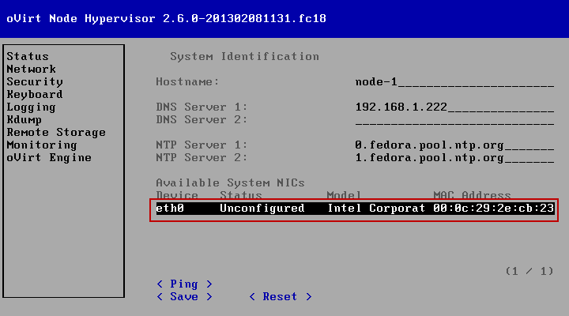Click the MAC address 00:0c:29:2e:cb:23

pos(493,209)
